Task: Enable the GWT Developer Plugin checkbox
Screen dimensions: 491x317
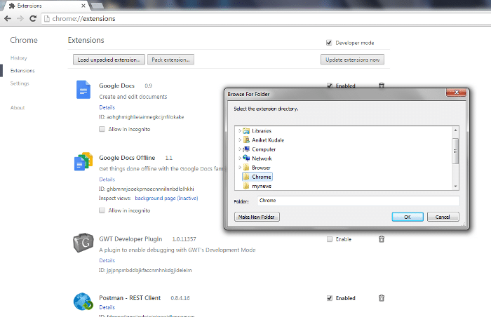Action: click(x=330, y=239)
